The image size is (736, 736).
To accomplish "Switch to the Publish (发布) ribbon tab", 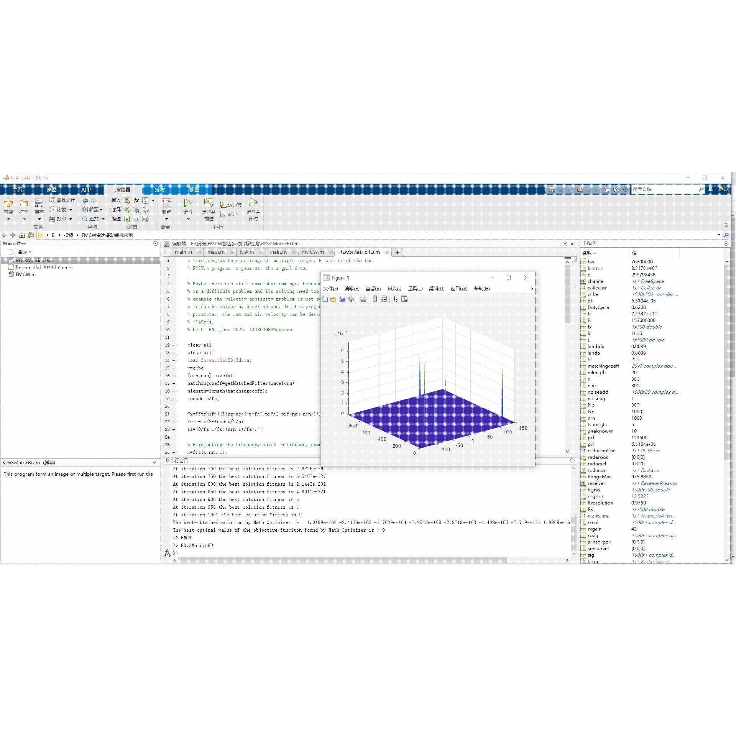I will tap(159, 190).
